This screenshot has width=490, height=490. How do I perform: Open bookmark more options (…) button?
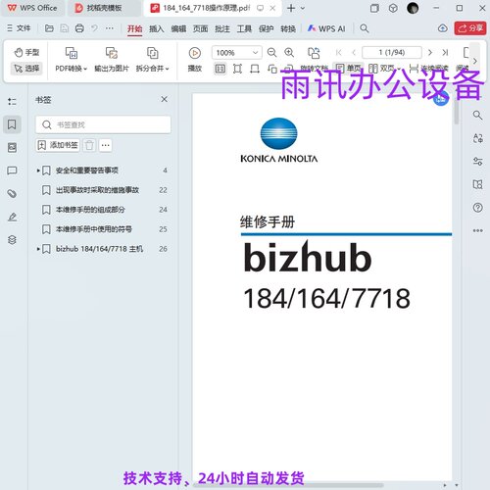click(x=106, y=145)
